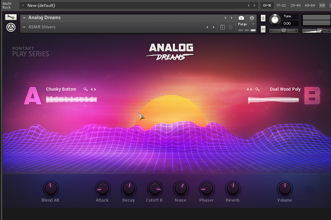Click the Cutoff B knob

[x=154, y=189]
